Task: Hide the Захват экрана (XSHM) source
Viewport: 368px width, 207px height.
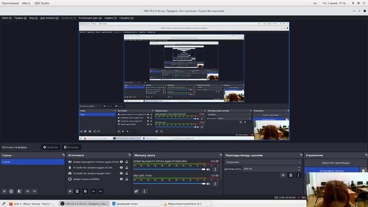Action: [121, 179]
